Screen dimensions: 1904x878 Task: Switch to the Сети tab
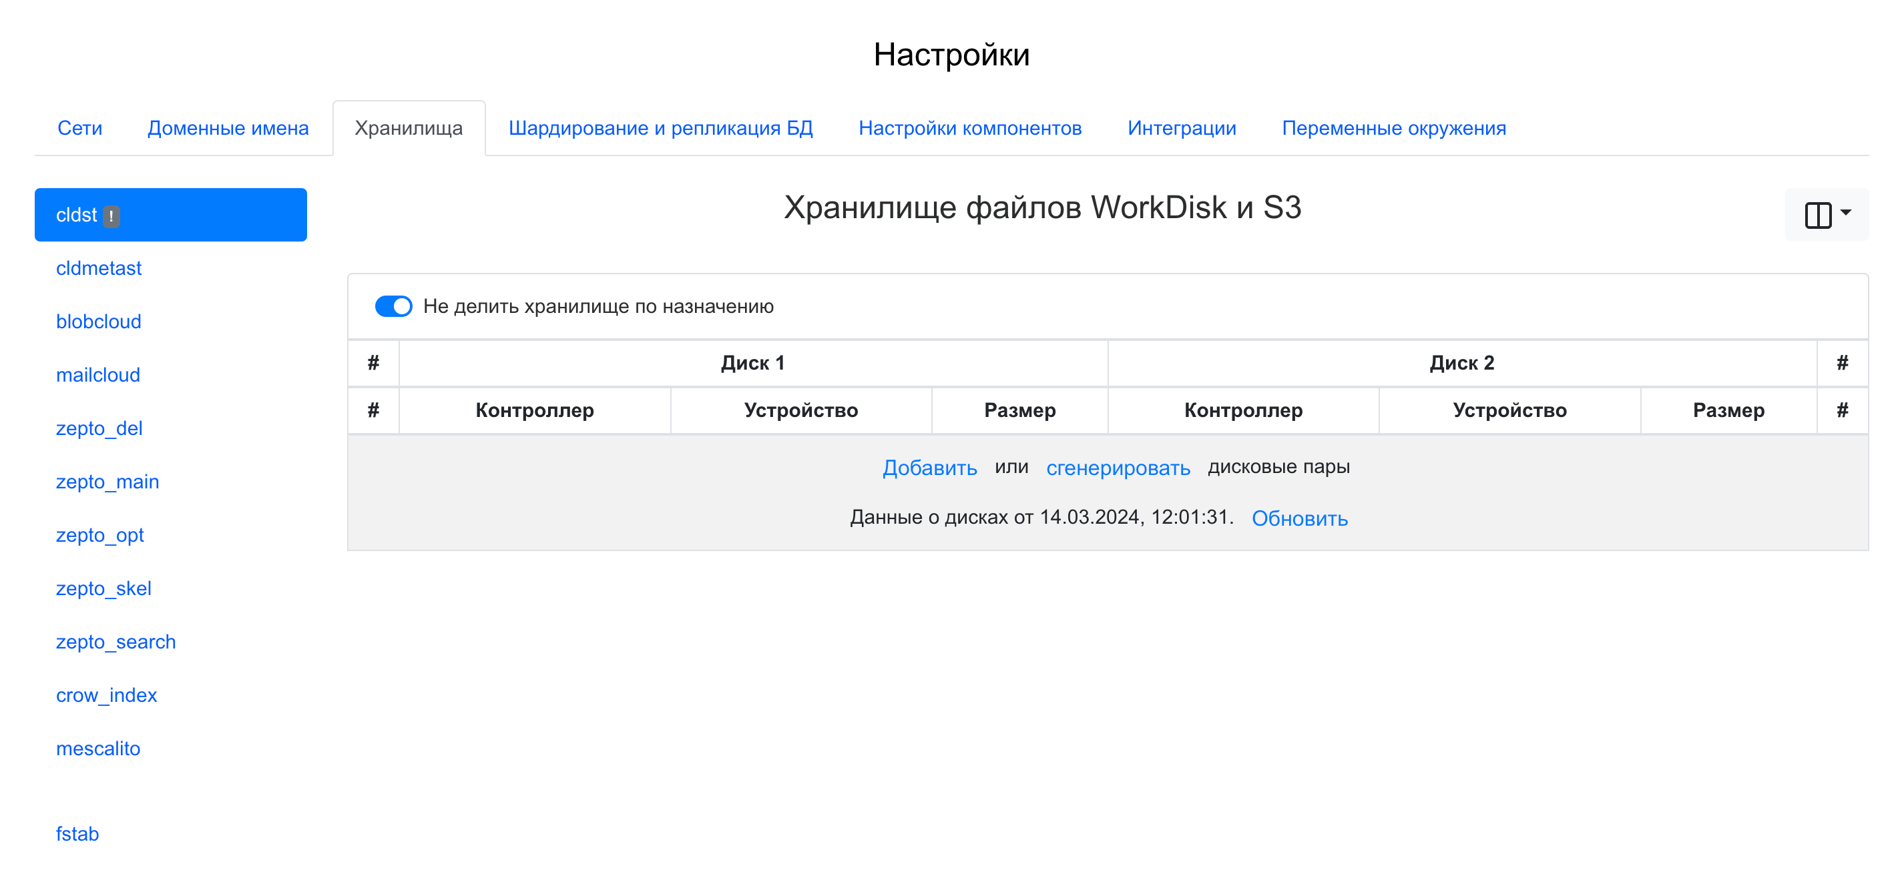80,129
